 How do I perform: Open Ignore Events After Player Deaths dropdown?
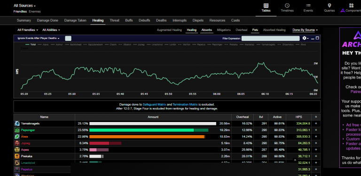click(39, 38)
